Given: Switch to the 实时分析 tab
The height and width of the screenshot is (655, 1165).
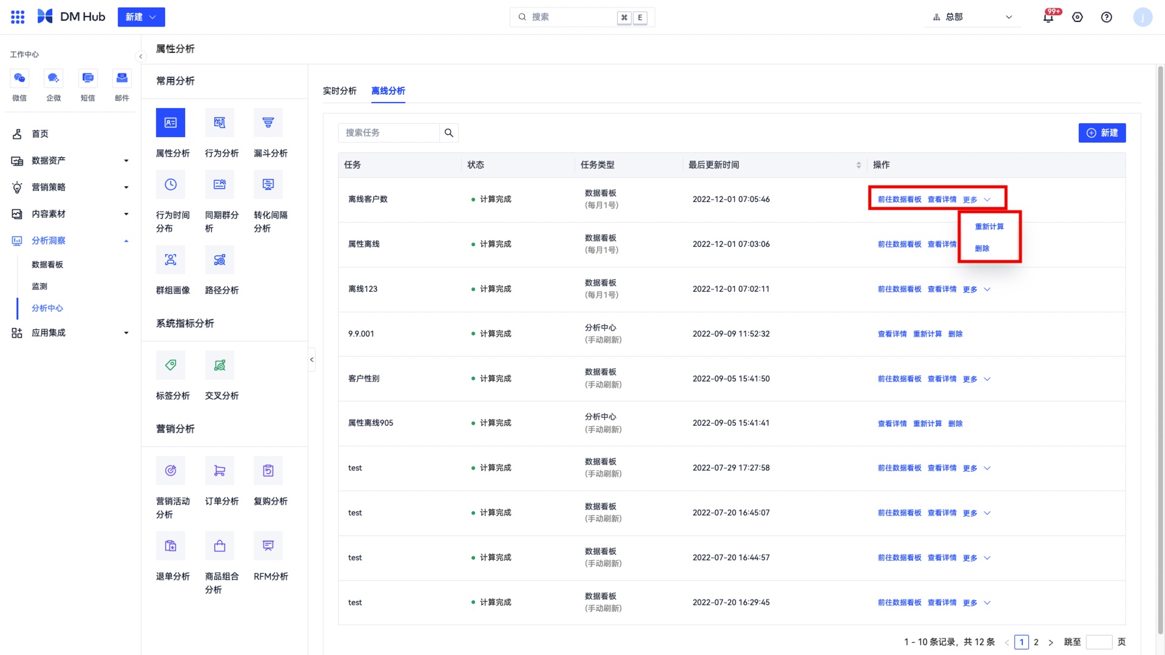Looking at the screenshot, I should click(340, 91).
